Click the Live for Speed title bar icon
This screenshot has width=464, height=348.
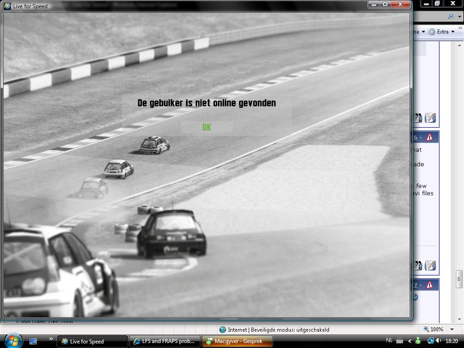tap(7, 6)
